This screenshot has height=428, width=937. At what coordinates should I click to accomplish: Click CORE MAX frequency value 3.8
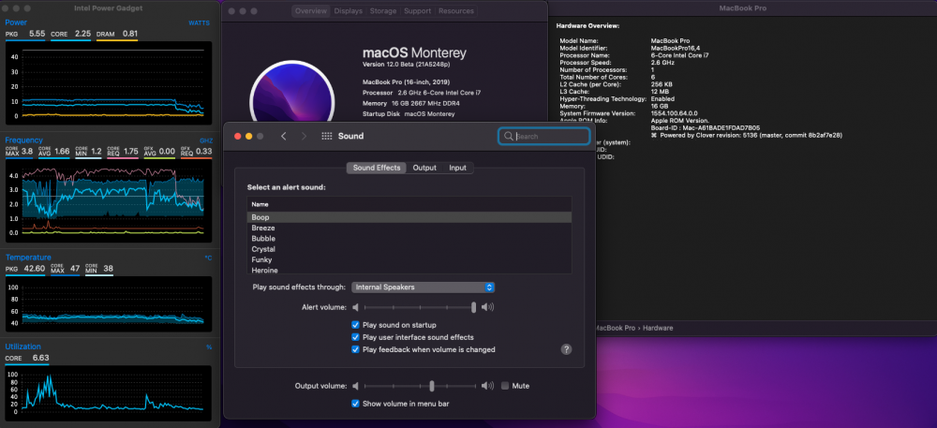point(27,152)
